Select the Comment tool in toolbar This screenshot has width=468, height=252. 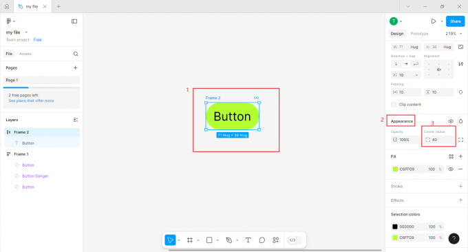tap(262, 240)
